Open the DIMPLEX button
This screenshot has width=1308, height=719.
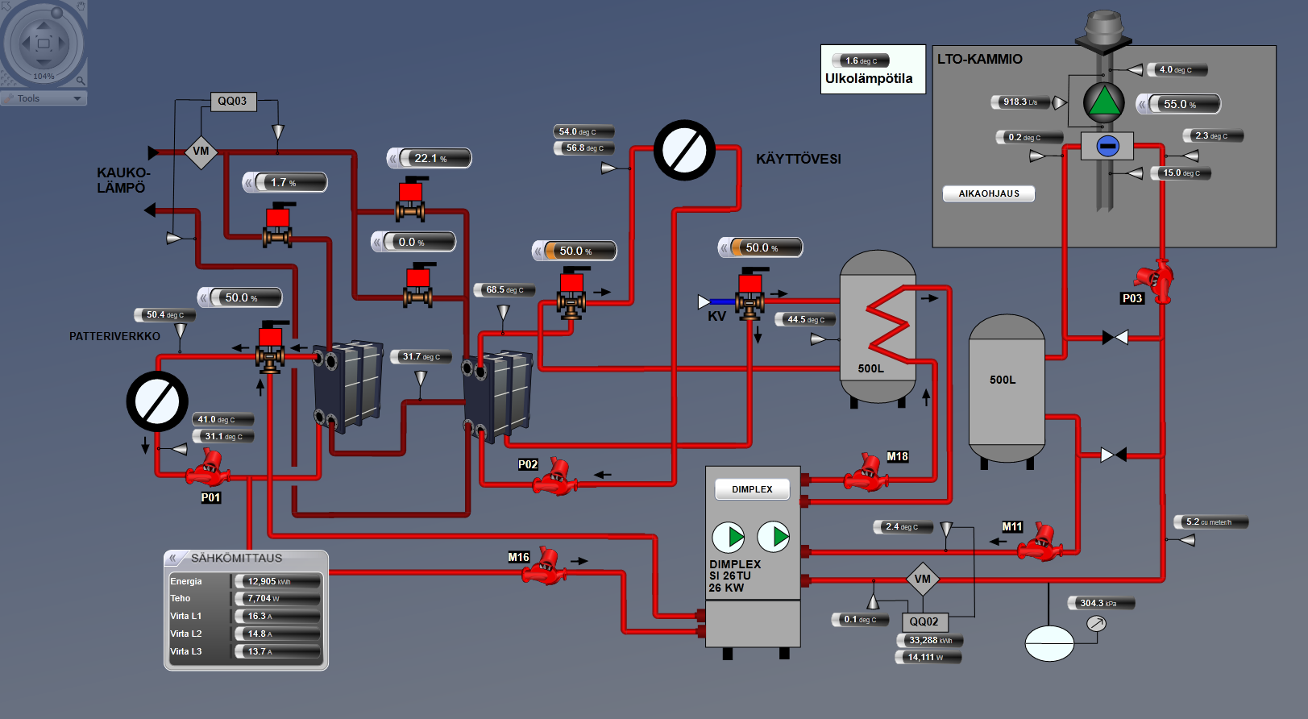[752, 489]
